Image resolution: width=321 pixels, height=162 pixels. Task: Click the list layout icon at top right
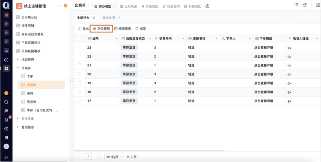pos(297,5)
